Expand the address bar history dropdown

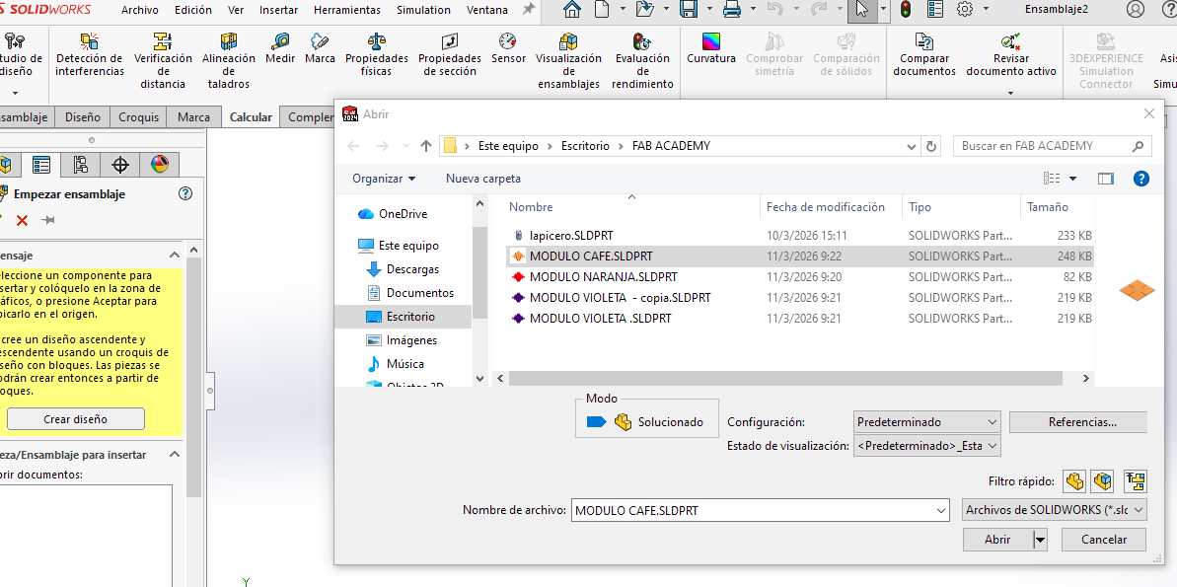point(912,146)
